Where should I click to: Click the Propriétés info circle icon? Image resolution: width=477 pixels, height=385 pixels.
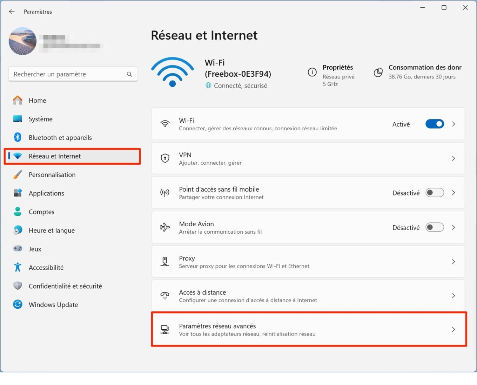click(312, 72)
